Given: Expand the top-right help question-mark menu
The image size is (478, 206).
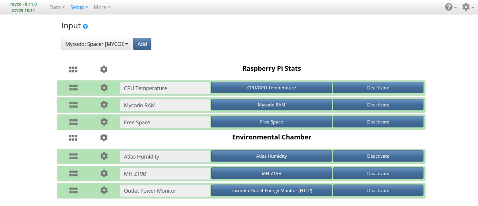Looking at the screenshot, I should pyautogui.click(x=450, y=7).
